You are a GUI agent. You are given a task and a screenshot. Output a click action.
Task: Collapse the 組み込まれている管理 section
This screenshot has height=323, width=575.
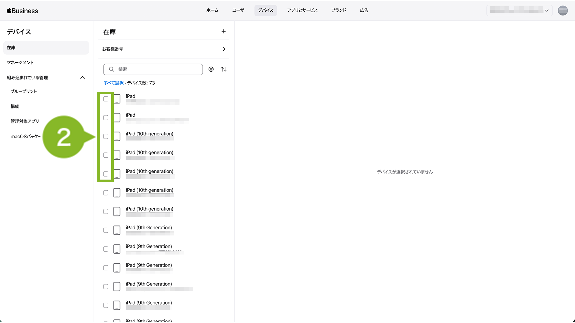pos(82,78)
